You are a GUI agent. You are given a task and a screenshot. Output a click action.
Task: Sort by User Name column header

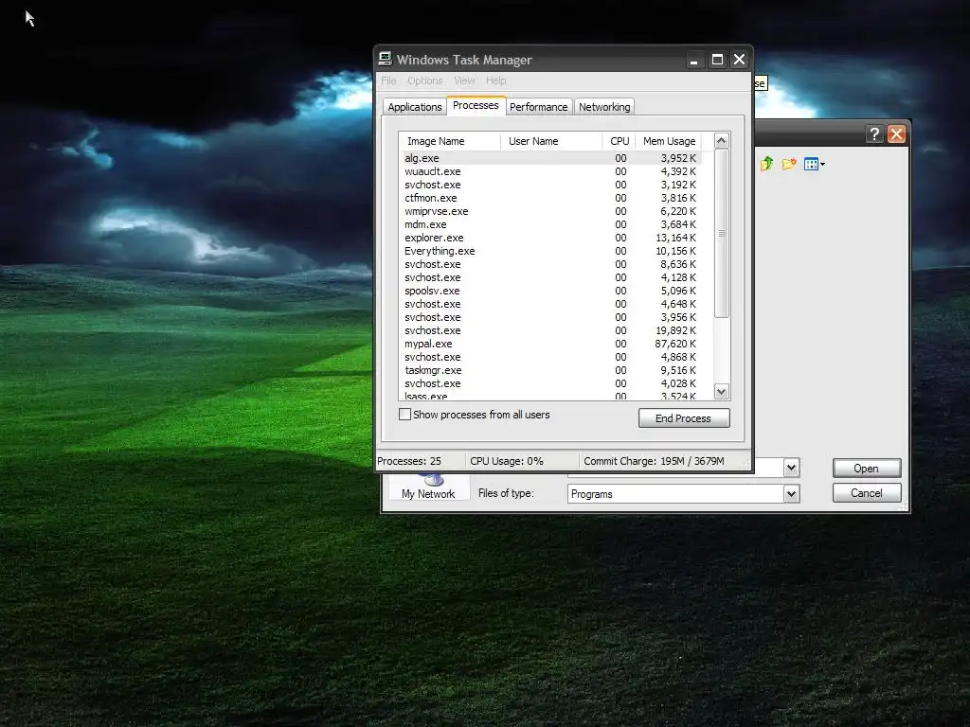(551, 141)
